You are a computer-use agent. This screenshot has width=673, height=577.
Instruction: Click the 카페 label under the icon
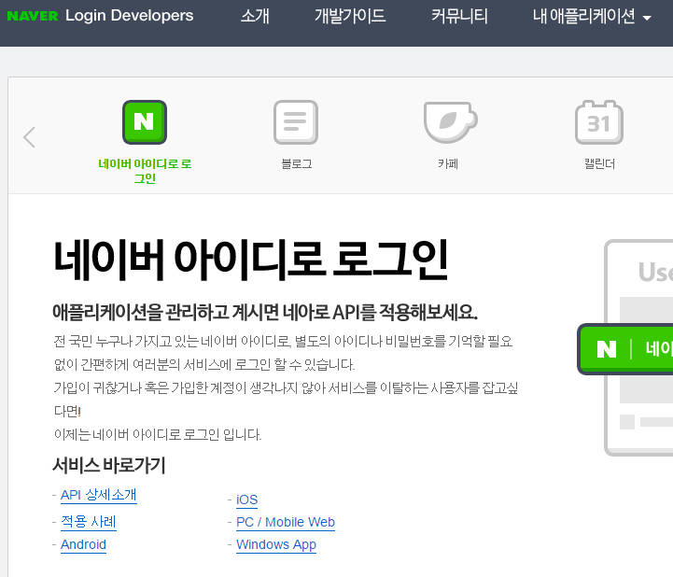pyautogui.click(x=448, y=163)
